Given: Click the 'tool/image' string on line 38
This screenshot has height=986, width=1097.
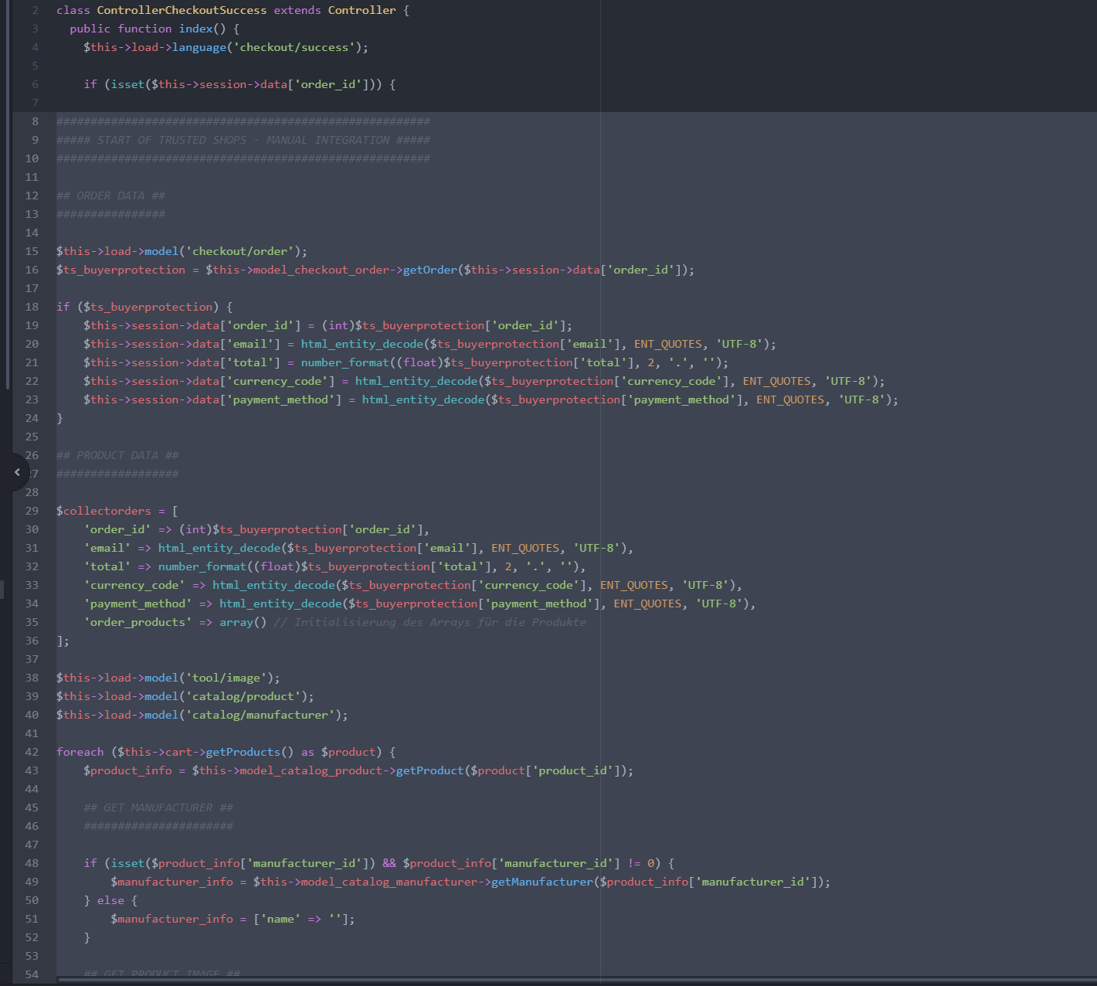Looking at the screenshot, I should click(226, 678).
